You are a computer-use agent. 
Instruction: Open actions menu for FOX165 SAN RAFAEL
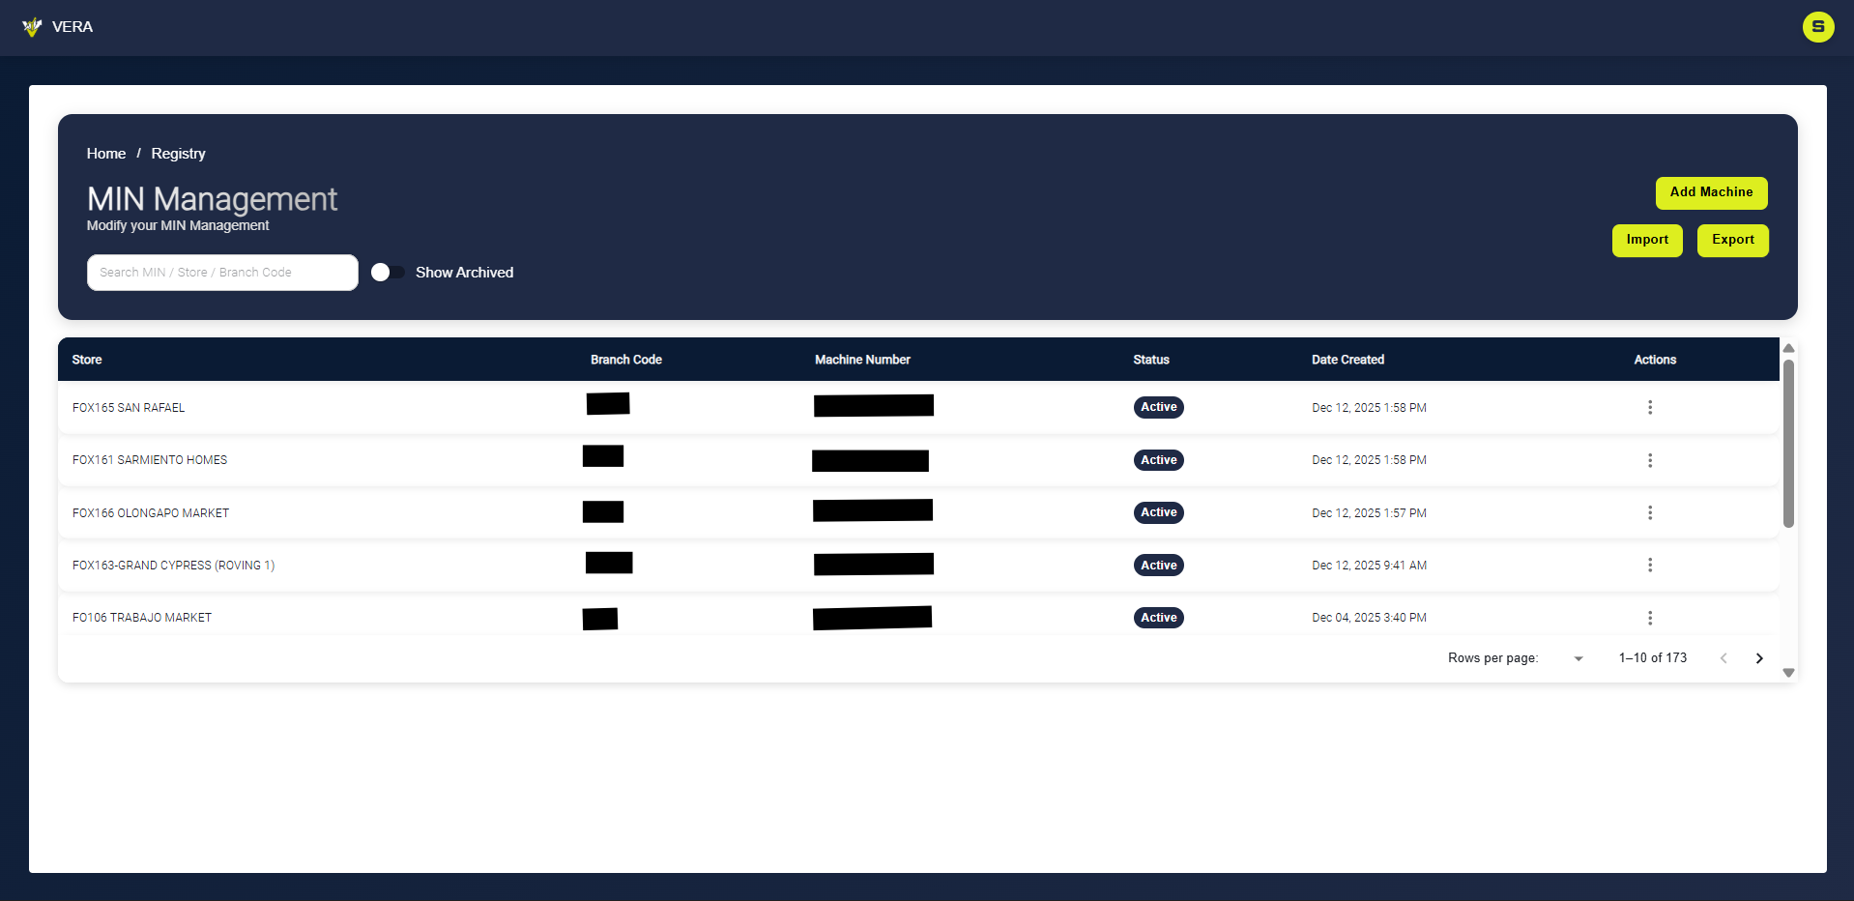click(1650, 407)
